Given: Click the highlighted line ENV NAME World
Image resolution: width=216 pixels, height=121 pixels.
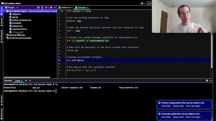Looking at the screenshot, I should click(75, 61).
